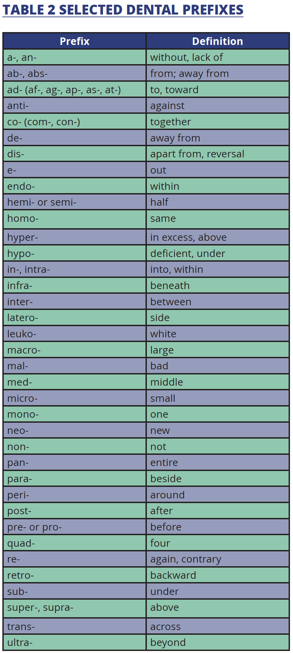Select the 'ultra-' prefix cell
The width and height of the screenshot is (293, 653).
coord(74,643)
